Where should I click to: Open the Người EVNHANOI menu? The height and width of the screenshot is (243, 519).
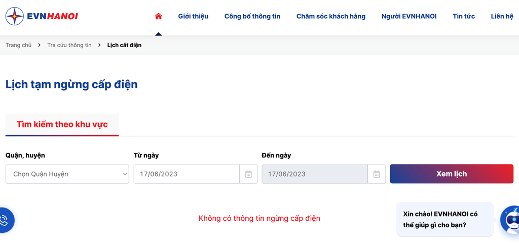[409, 16]
